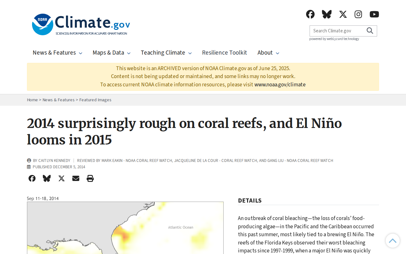
Task: Follow the www.noaa.gov/climate link
Action: 280,85
